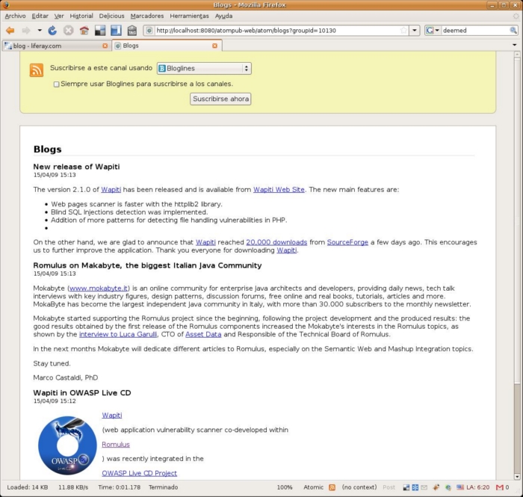Enable always use Bloglines checkbox
The width and height of the screenshot is (523, 497).
[57, 84]
